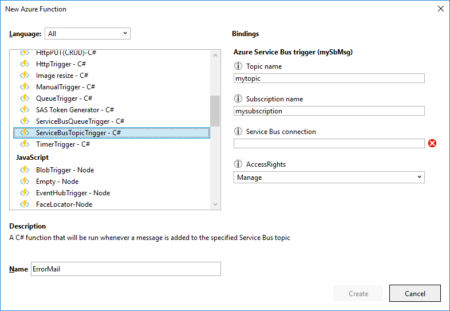450x311 pixels.
Task: Click the template list scroll up arrow
Action: (x=215, y=55)
